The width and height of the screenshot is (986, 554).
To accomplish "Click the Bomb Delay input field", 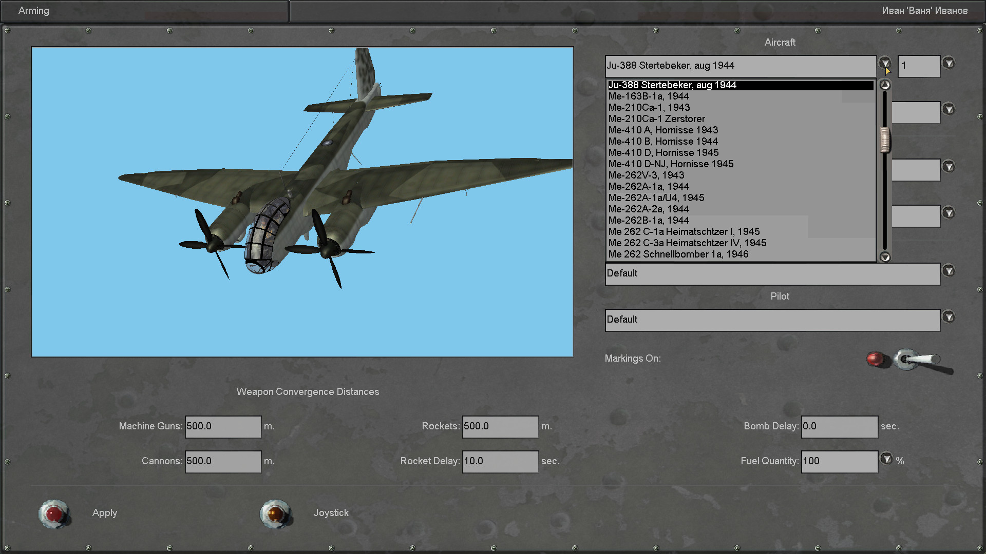I will point(839,427).
